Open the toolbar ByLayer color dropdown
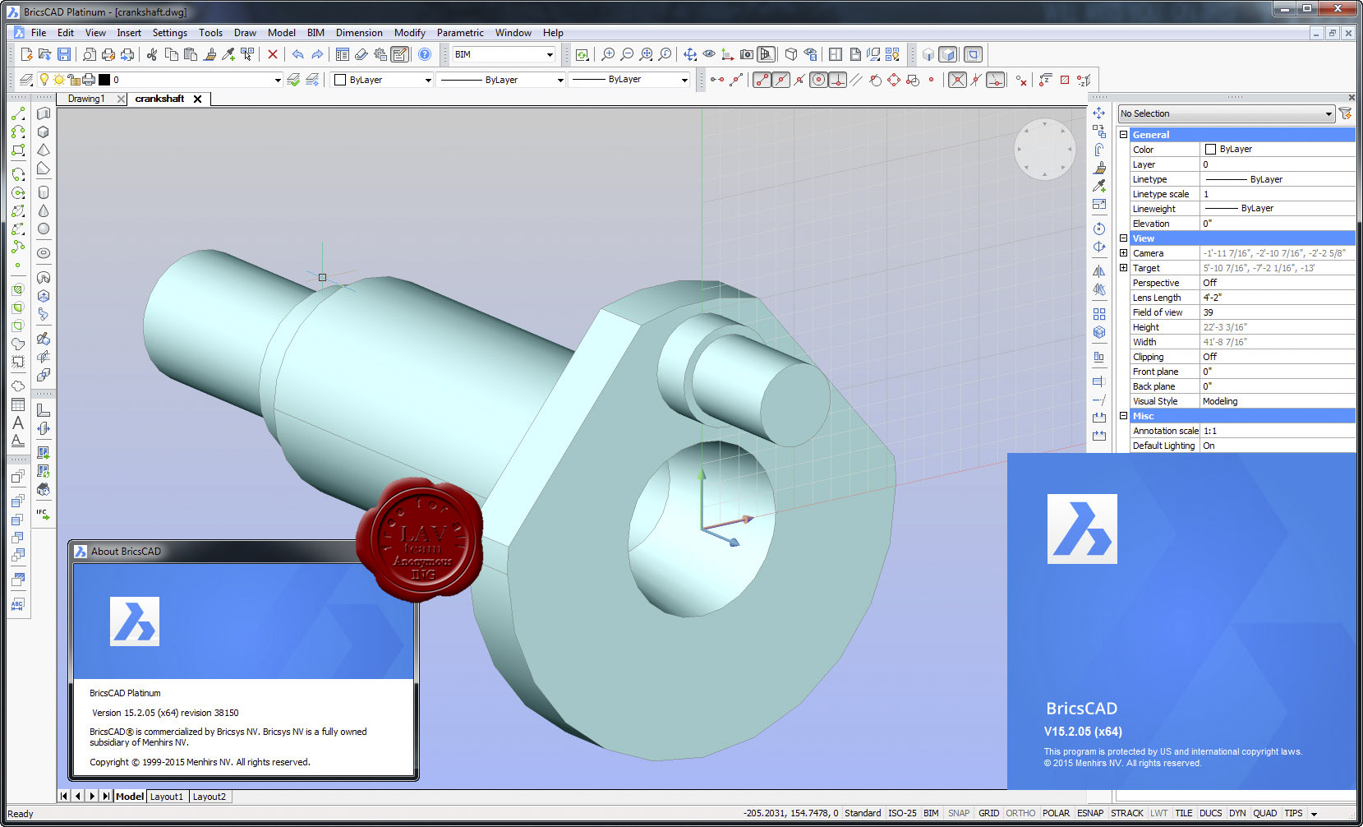 coord(428,80)
